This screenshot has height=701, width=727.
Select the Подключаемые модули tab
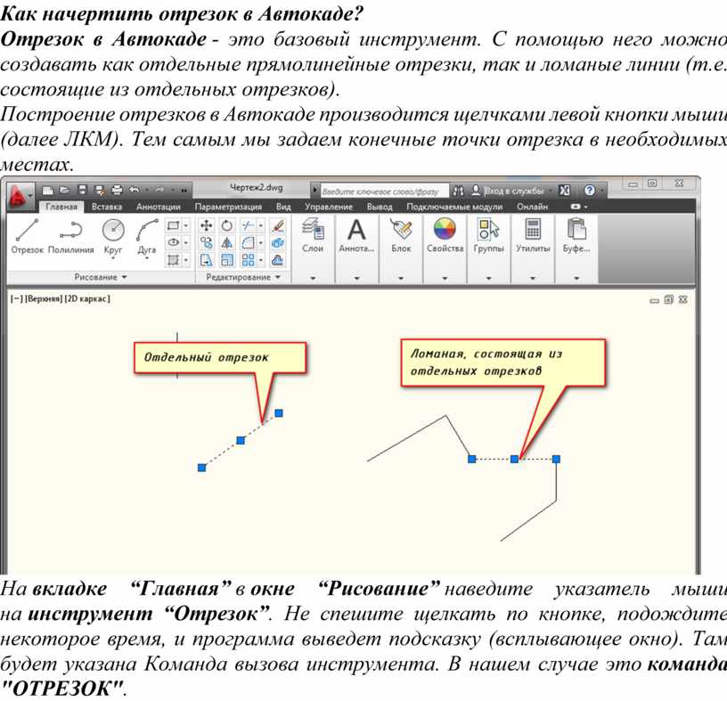[454, 207]
